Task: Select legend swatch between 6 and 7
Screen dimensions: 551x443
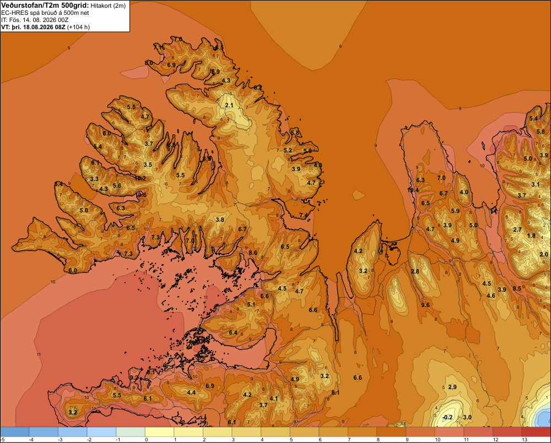Action: point(333,432)
